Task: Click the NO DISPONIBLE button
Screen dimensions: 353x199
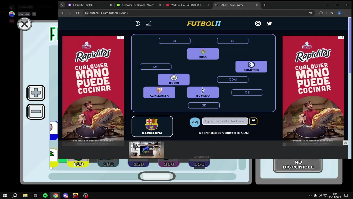Action: coord(298,165)
